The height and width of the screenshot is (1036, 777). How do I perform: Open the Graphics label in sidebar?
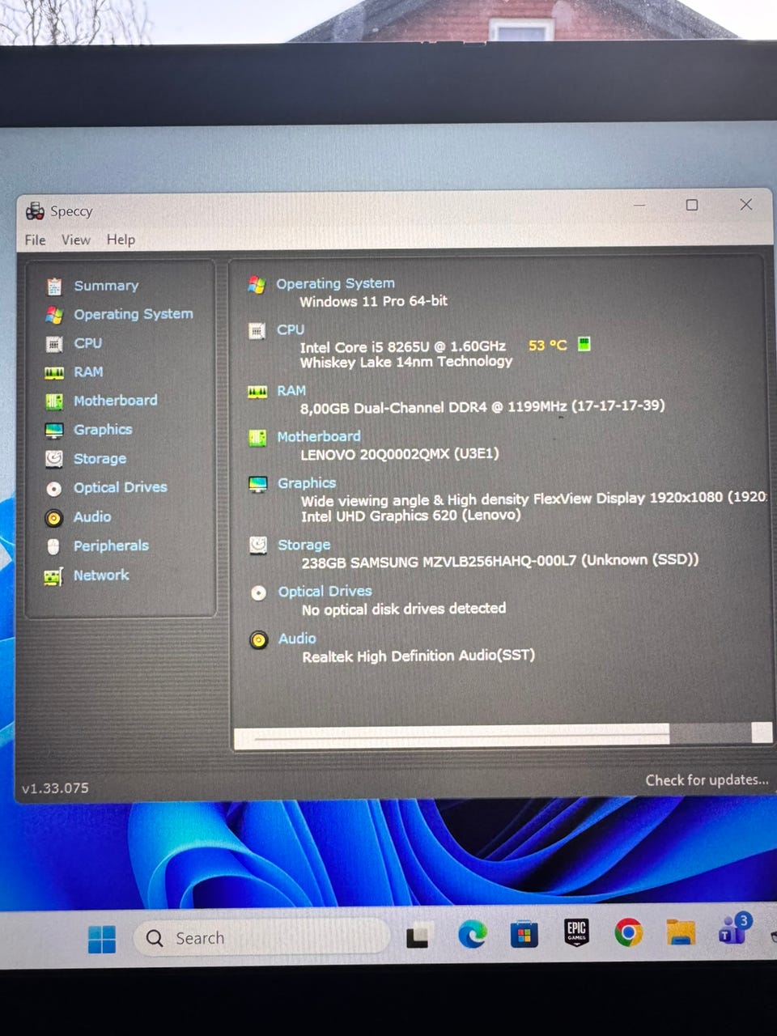click(103, 430)
